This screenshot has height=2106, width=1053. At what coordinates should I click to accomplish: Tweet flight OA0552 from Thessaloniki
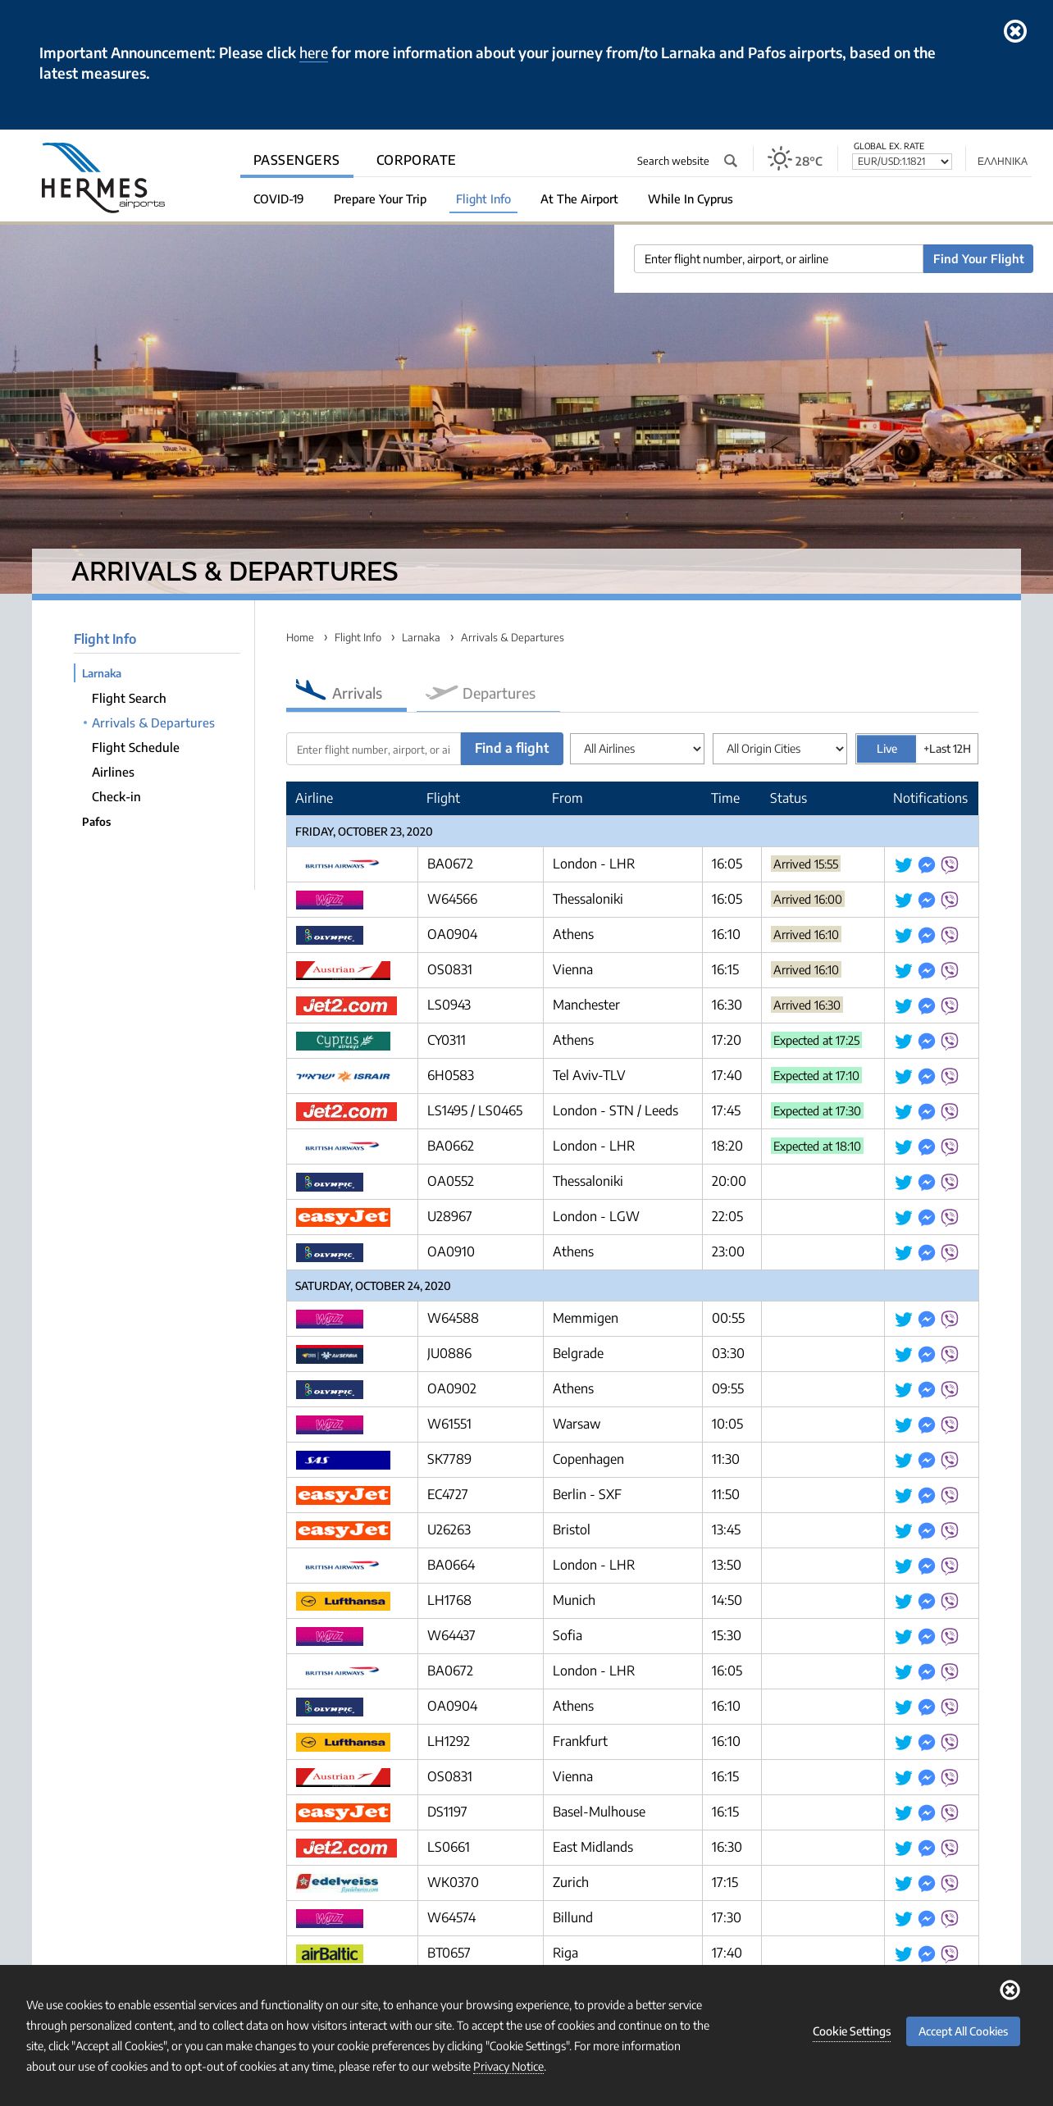pyautogui.click(x=904, y=1182)
